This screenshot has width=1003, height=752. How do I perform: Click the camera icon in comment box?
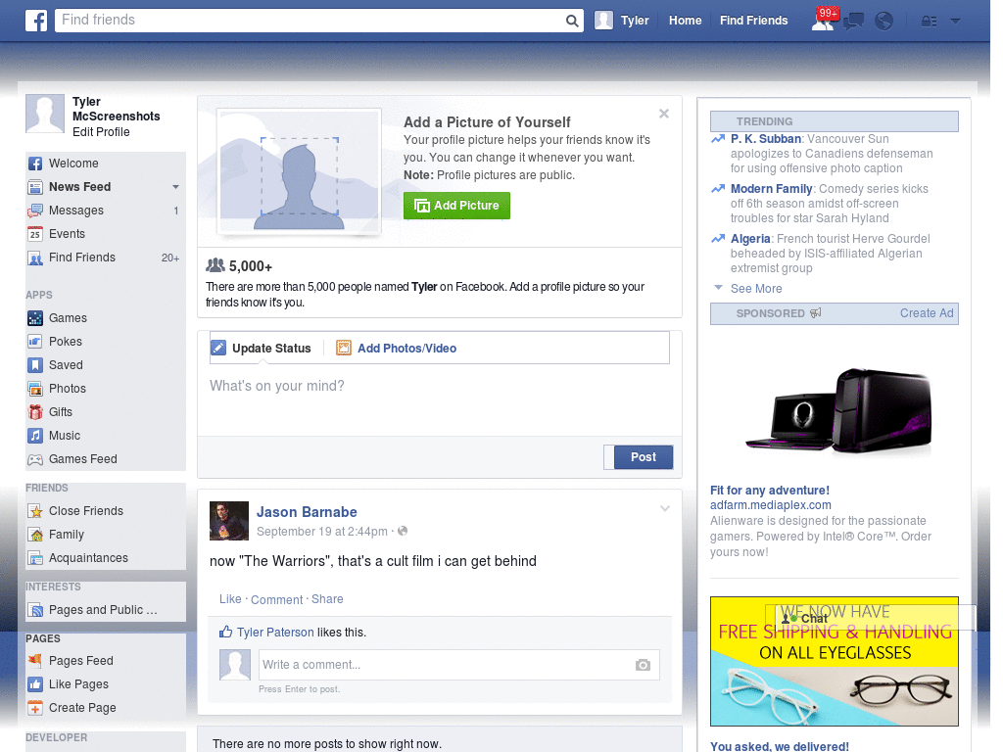643,665
